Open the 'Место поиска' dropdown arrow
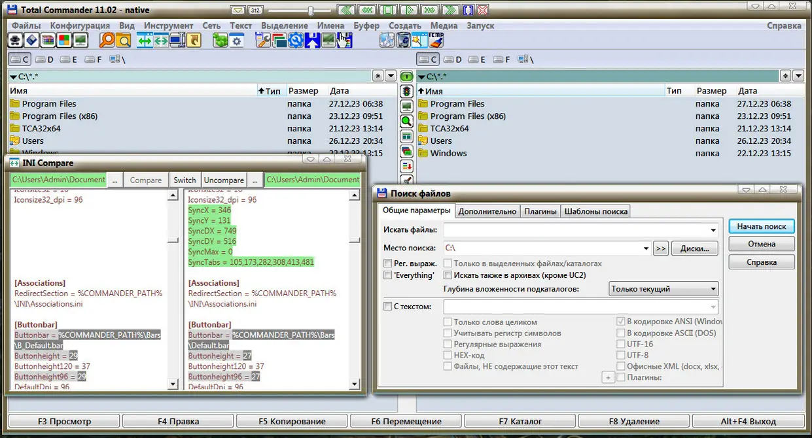The width and height of the screenshot is (812, 438). (x=645, y=248)
